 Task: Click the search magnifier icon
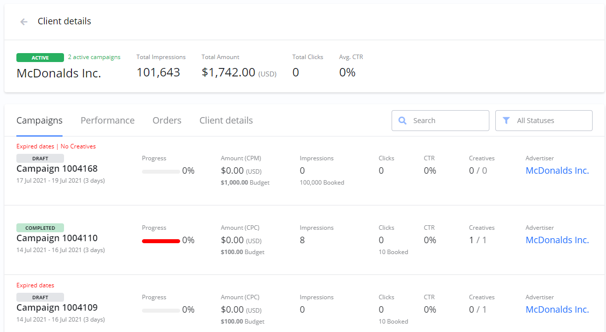click(403, 121)
